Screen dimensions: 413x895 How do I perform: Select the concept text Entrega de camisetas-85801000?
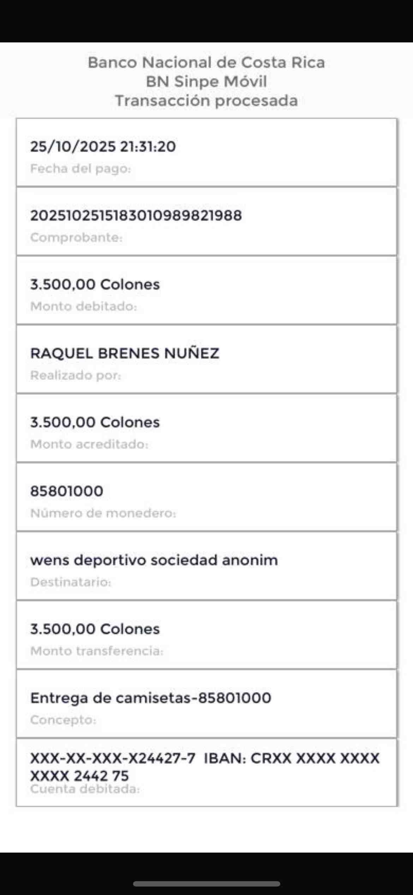tap(151, 698)
